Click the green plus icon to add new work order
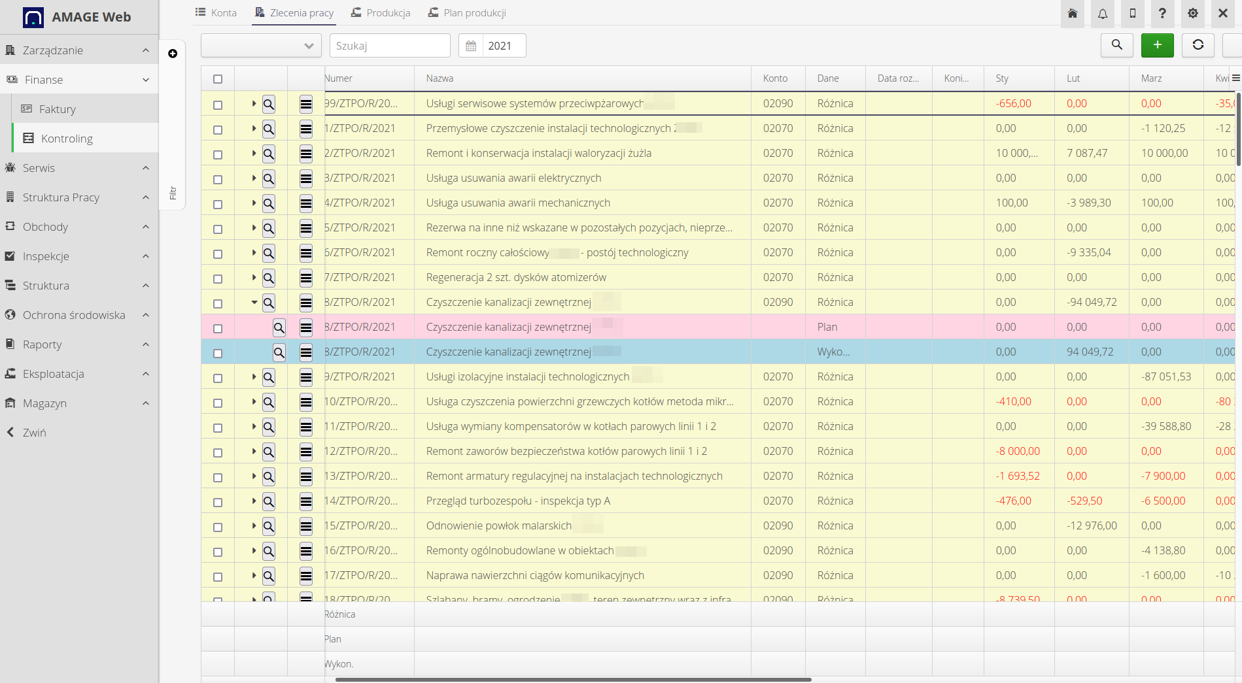The height and width of the screenshot is (683, 1242). pos(1157,45)
